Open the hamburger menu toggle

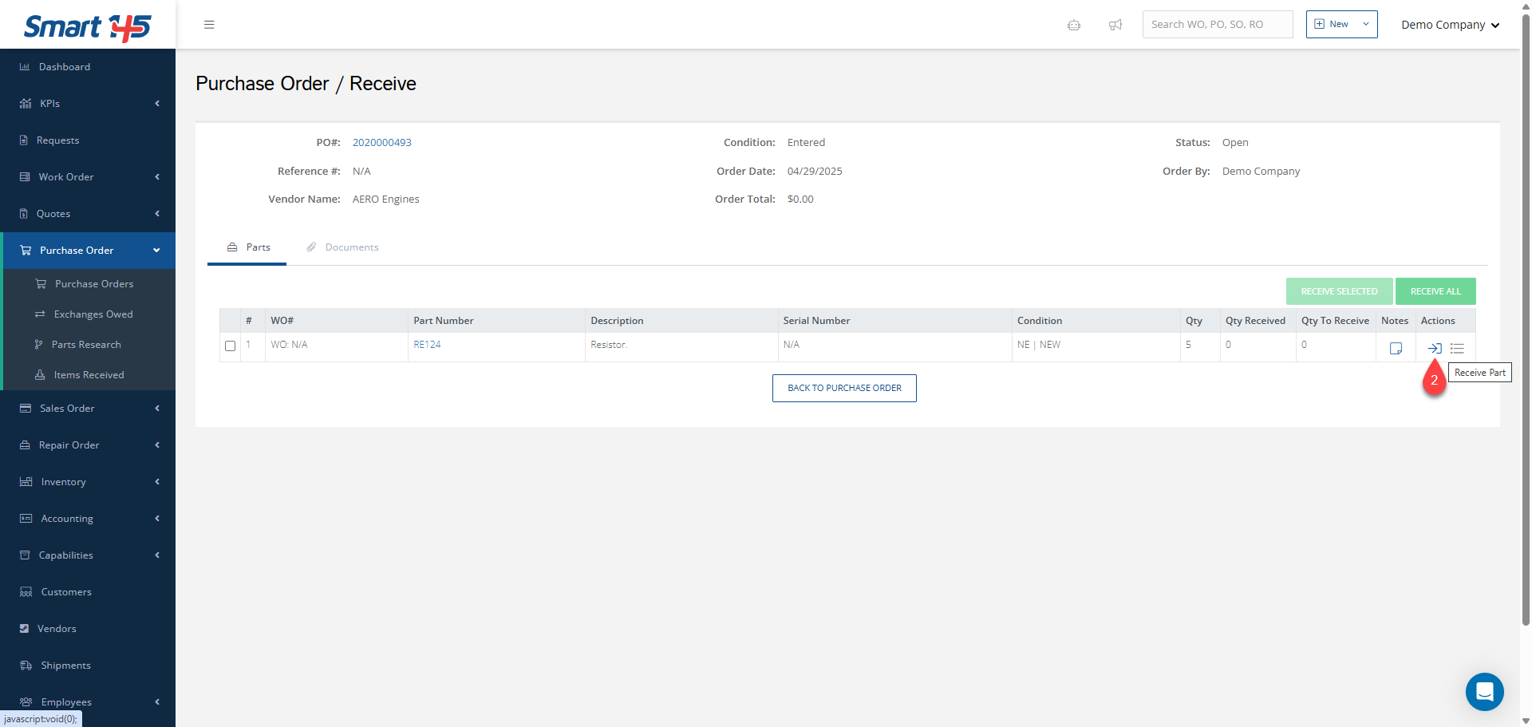(209, 25)
